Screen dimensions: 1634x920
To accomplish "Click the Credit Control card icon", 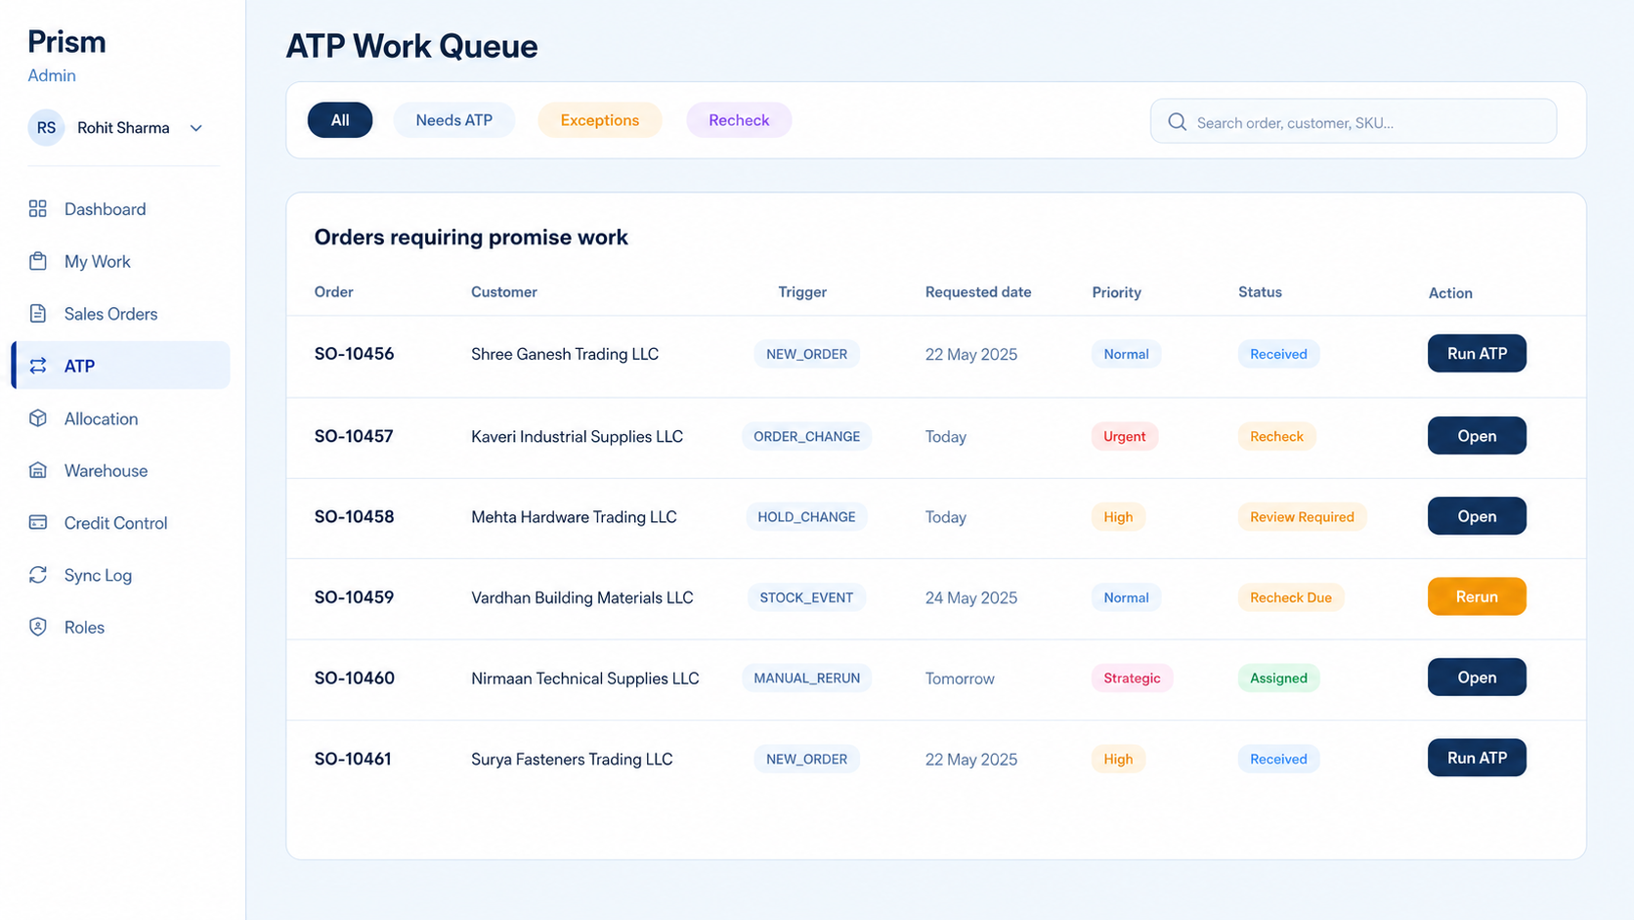I will click(x=38, y=523).
